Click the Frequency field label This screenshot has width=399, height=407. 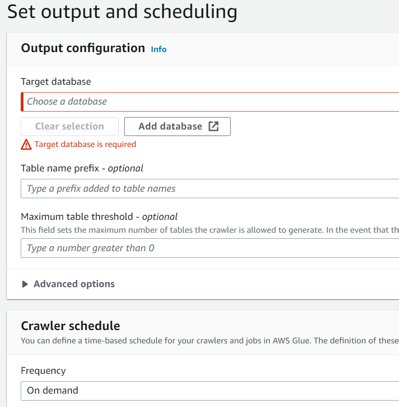pos(43,371)
